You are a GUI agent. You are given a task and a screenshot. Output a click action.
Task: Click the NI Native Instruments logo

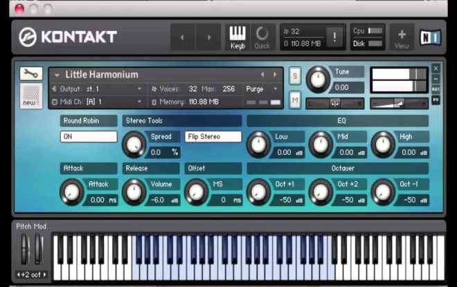pyautogui.click(x=430, y=37)
